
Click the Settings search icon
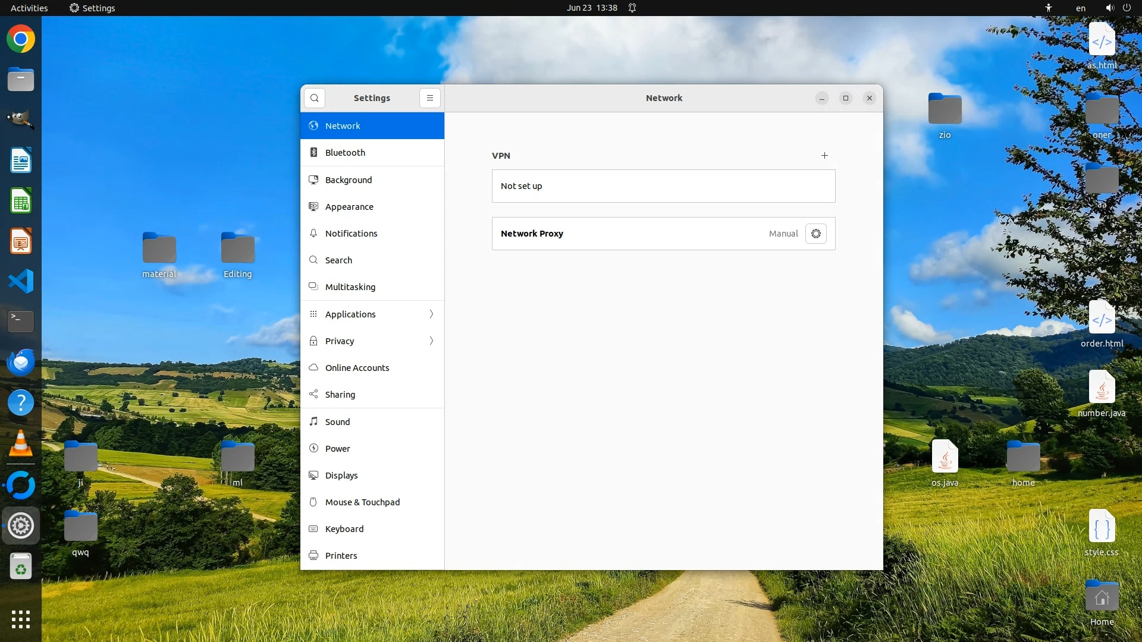click(x=315, y=98)
